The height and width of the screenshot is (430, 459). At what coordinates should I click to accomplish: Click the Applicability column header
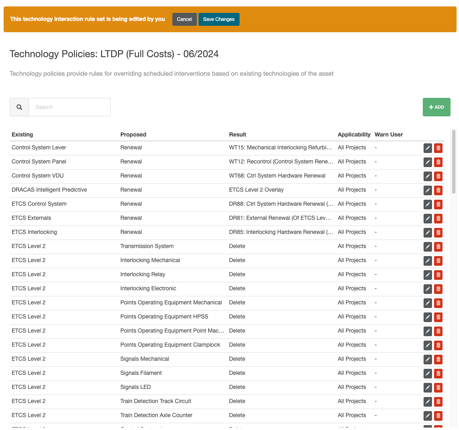(354, 134)
